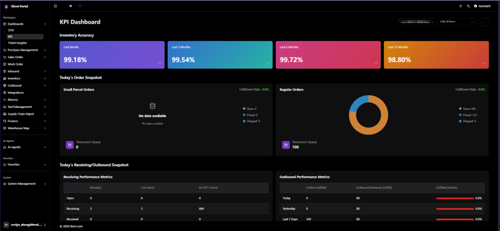This screenshot has height=231, width=500.
Task: Open the Assistant panel
Action: [482, 6]
